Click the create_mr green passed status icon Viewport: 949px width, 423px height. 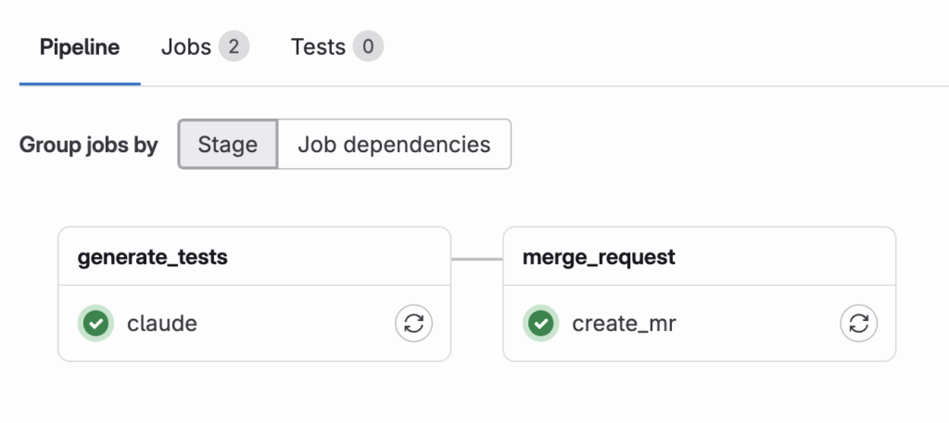pyautogui.click(x=539, y=323)
